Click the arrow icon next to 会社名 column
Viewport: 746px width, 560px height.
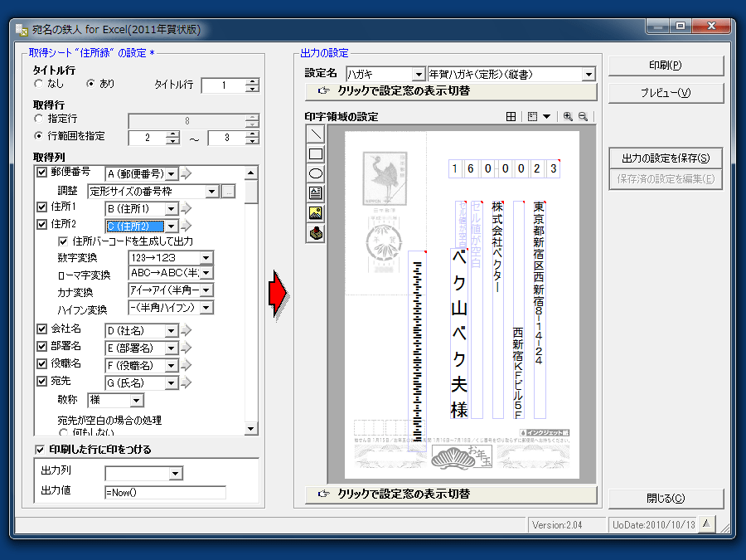pos(186,330)
